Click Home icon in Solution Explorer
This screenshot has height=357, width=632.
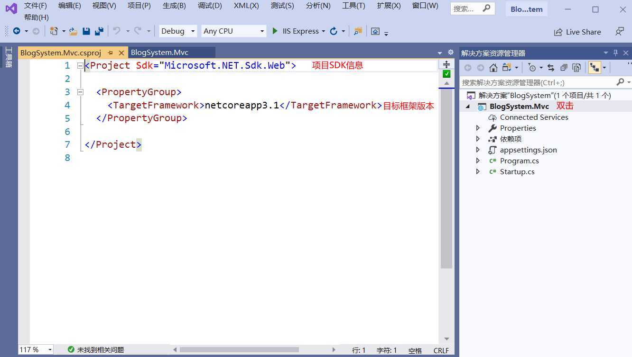point(493,68)
